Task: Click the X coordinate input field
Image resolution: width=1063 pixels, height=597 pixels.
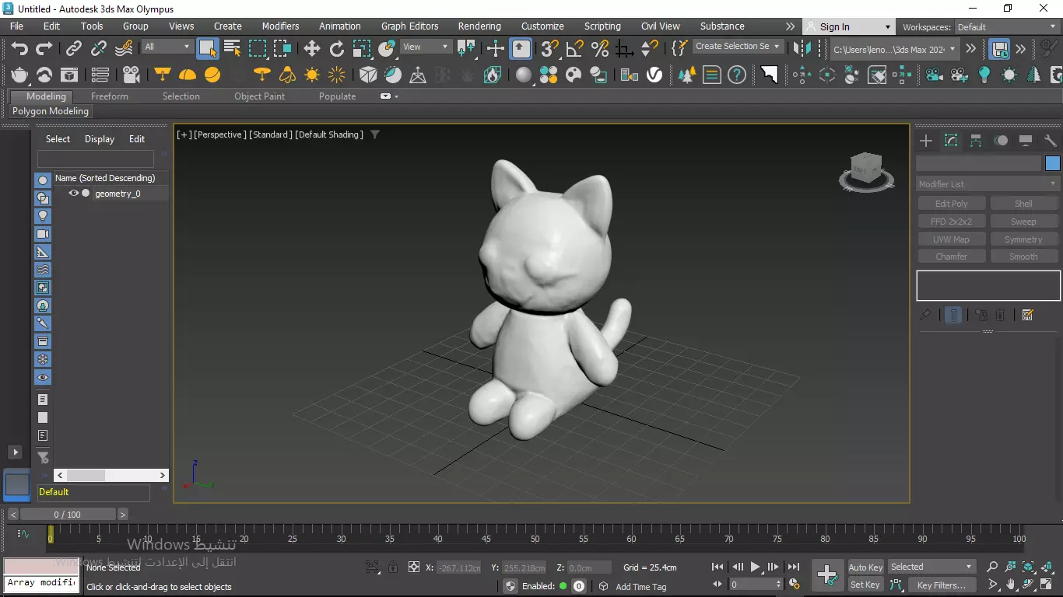Action: click(459, 567)
